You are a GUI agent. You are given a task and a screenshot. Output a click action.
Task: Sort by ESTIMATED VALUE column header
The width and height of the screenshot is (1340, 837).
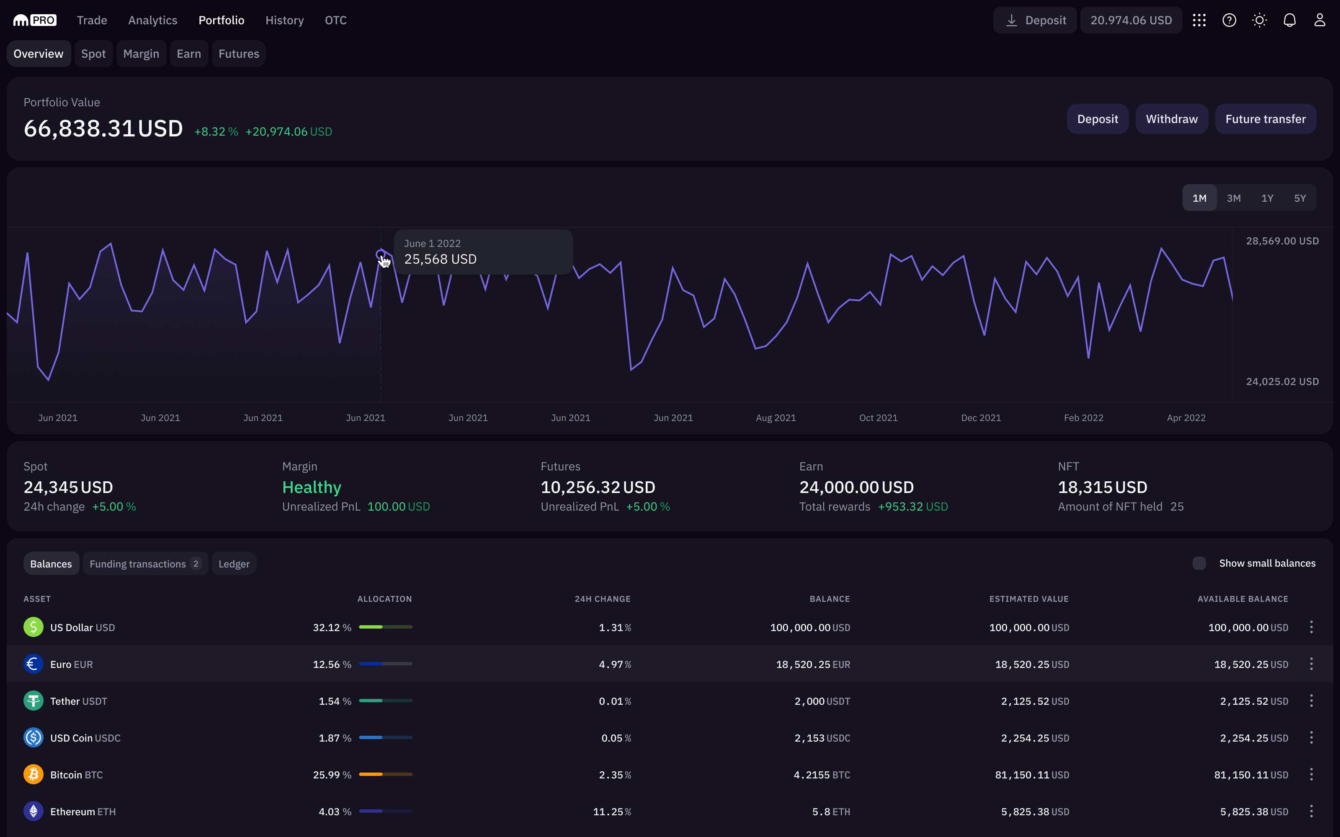tap(1029, 599)
